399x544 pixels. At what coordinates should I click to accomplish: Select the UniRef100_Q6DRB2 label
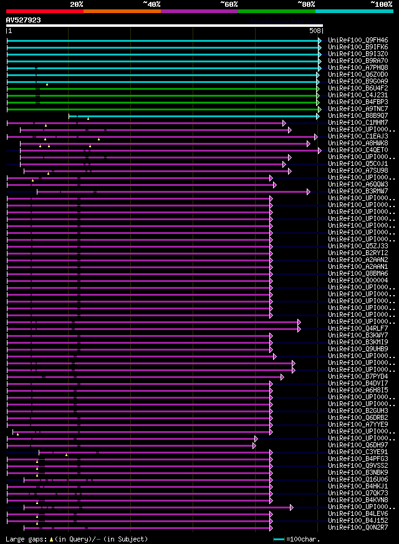(x=358, y=418)
